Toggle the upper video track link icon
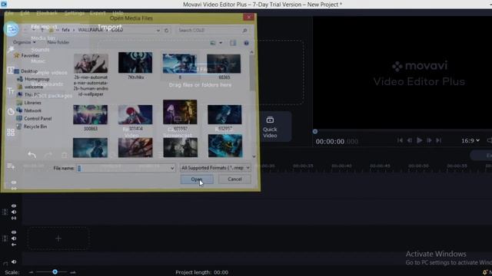This screenshot has height=276, width=492. [14, 218]
